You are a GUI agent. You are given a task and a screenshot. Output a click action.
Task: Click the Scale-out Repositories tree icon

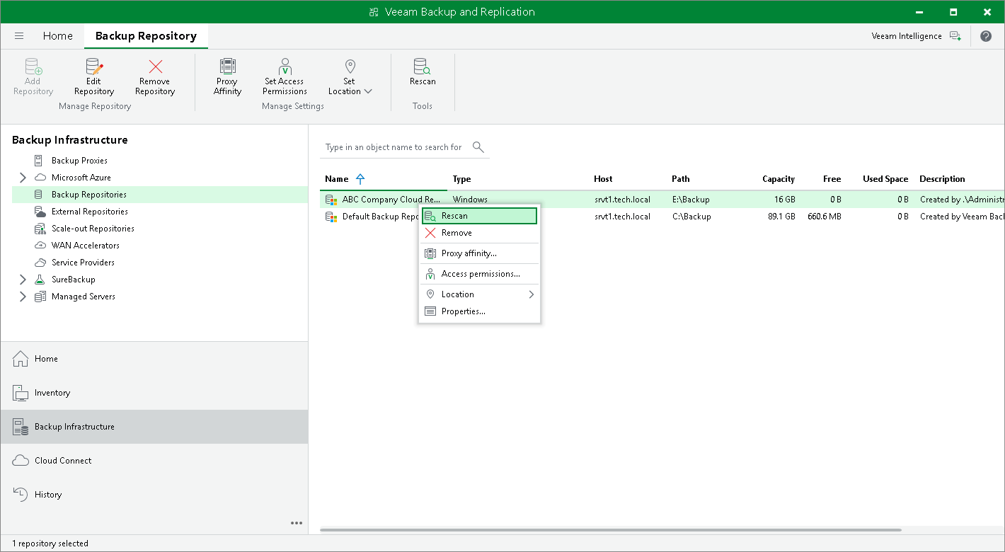click(40, 229)
